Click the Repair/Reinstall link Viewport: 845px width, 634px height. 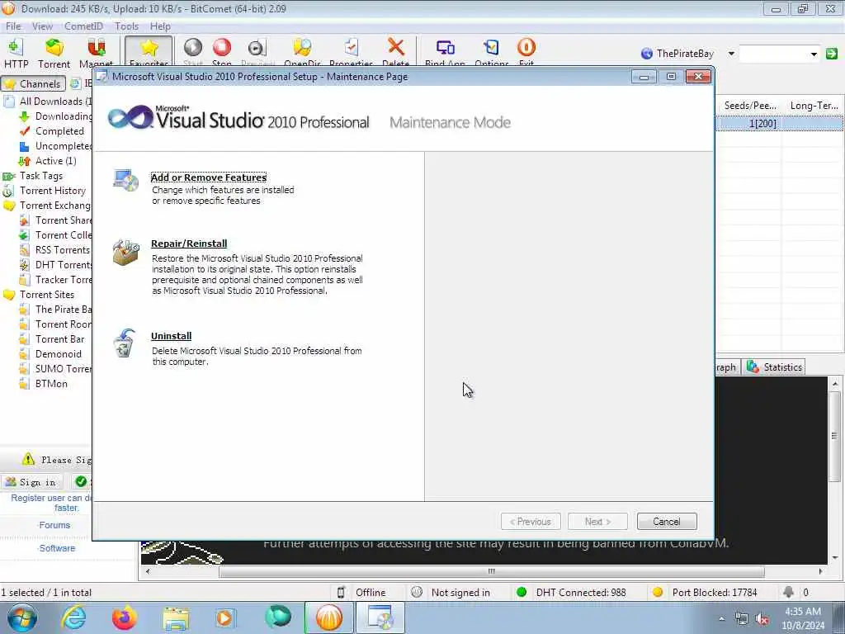click(189, 244)
